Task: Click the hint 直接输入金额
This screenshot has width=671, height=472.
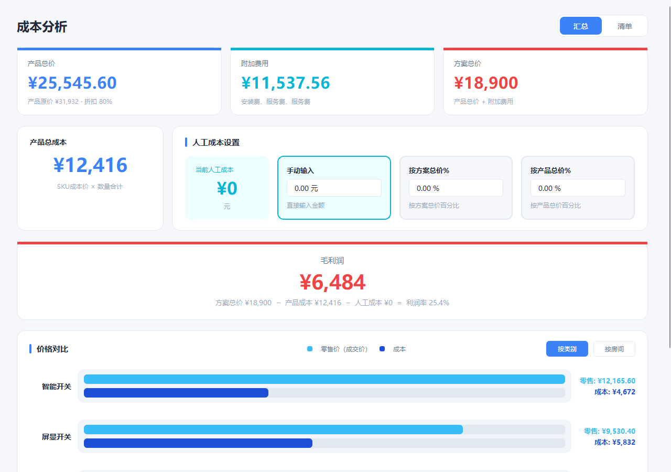Action: coord(306,206)
